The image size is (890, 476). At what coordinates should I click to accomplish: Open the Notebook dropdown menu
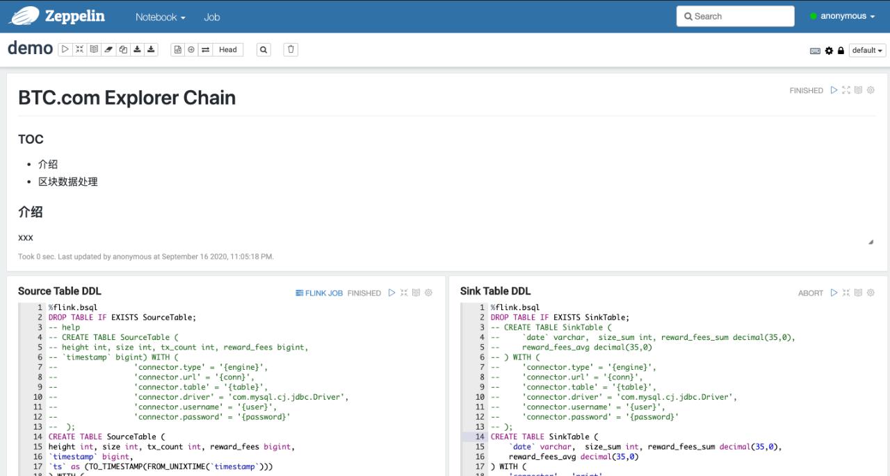[160, 17]
